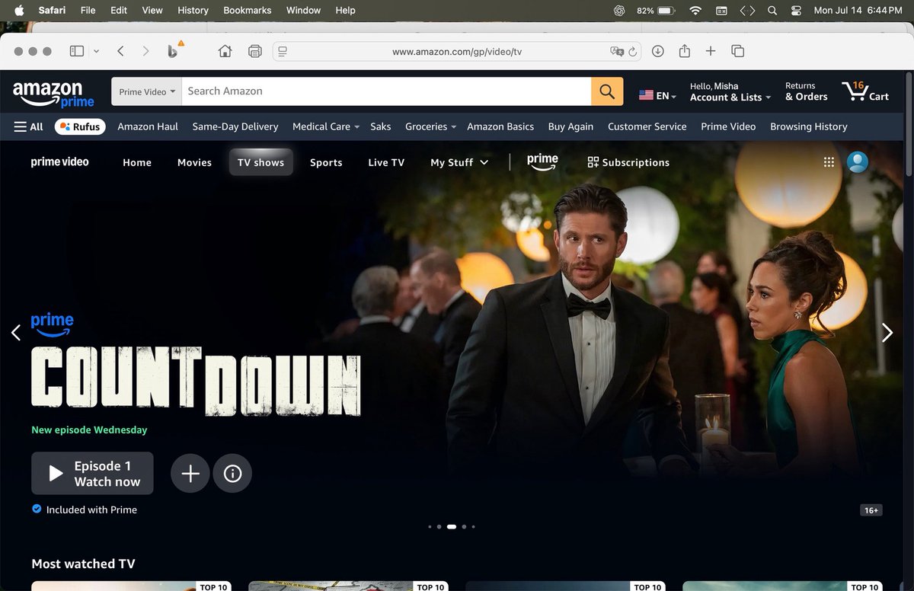
Task: Open Amazon Basics link
Action: click(x=500, y=126)
